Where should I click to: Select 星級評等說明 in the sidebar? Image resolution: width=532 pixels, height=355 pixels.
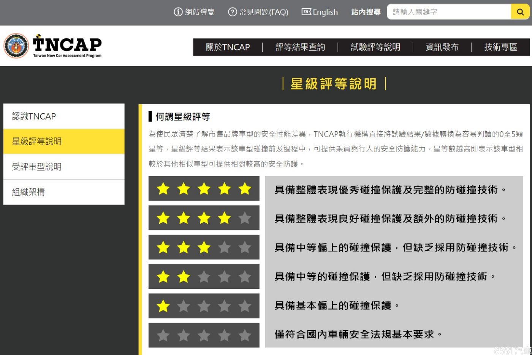pyautogui.click(x=64, y=142)
